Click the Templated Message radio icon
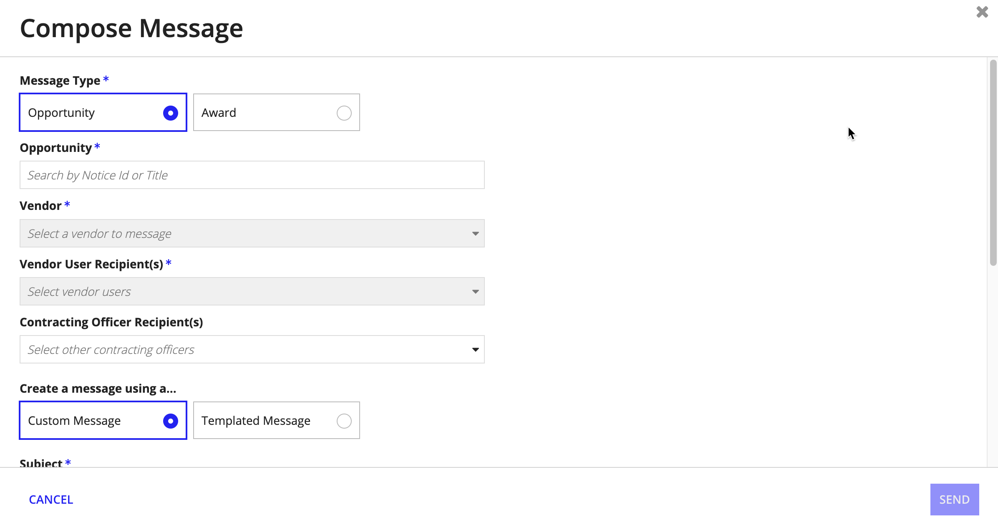Image resolution: width=998 pixels, height=530 pixels. click(344, 420)
